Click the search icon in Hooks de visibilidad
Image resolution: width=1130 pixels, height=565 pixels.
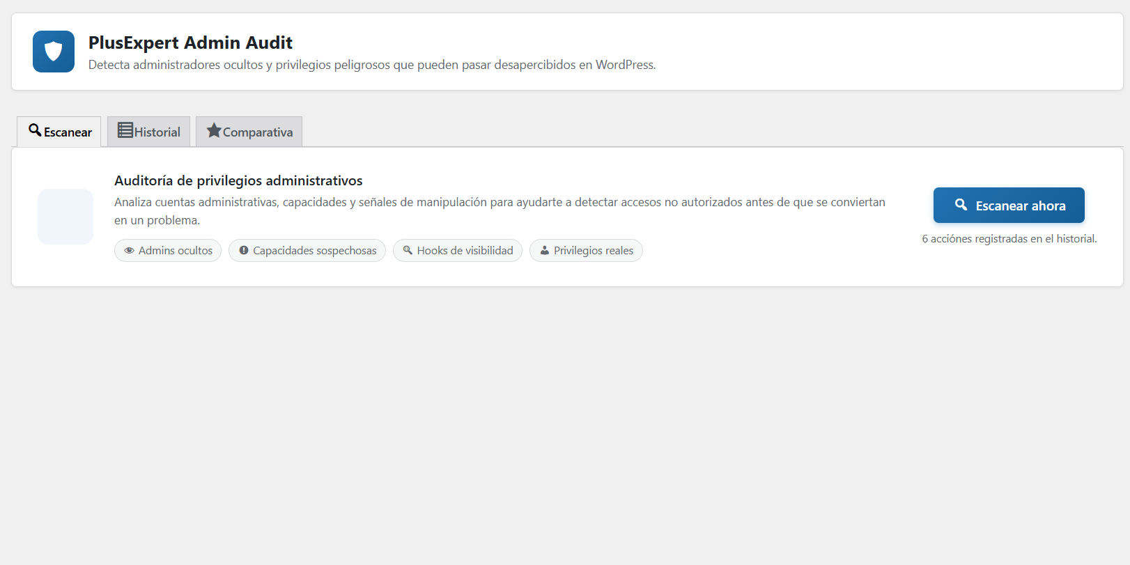(408, 251)
